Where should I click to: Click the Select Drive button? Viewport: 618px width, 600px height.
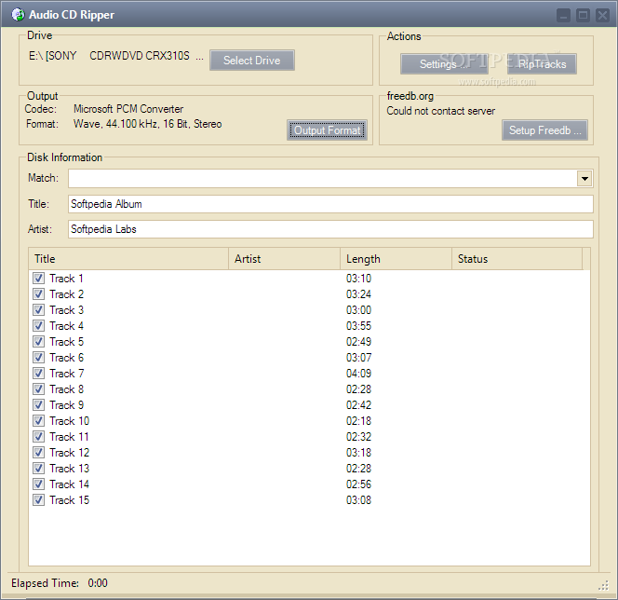(252, 61)
